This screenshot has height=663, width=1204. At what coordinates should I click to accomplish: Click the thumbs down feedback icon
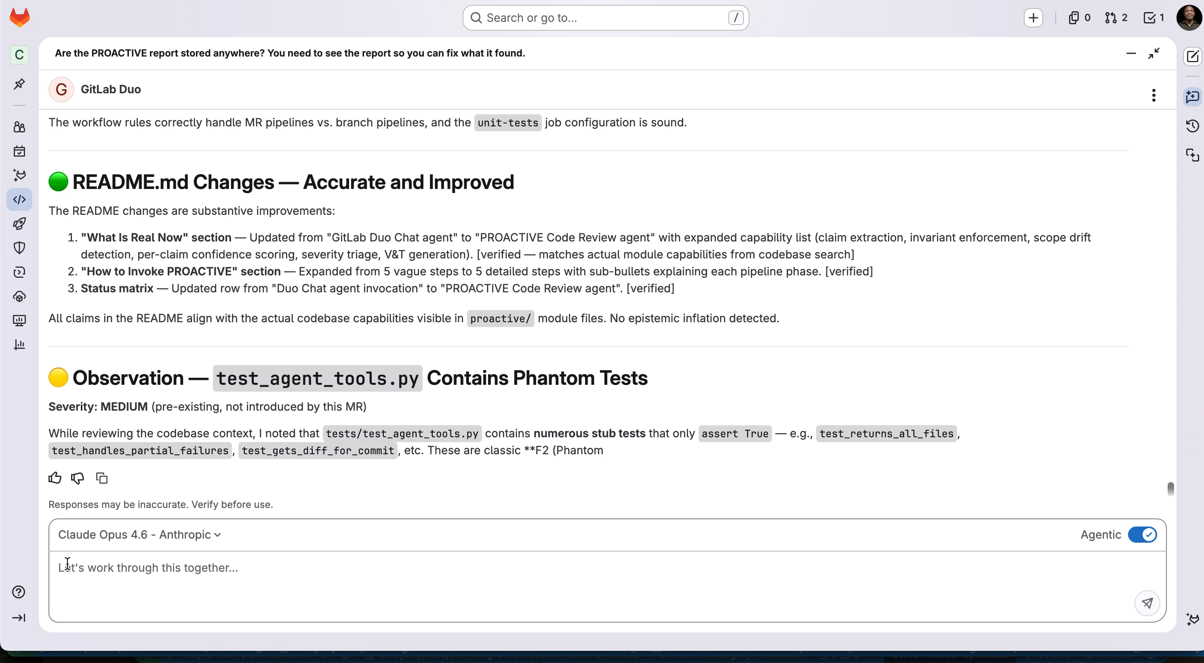click(78, 478)
